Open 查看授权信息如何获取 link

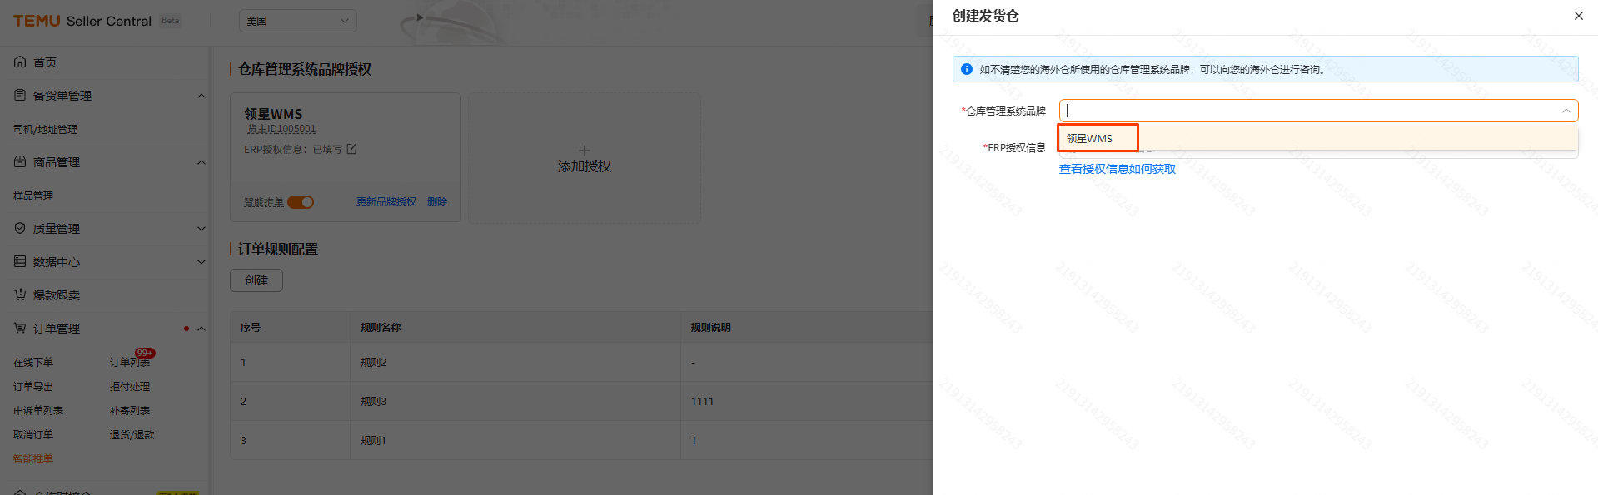[x=1117, y=169]
